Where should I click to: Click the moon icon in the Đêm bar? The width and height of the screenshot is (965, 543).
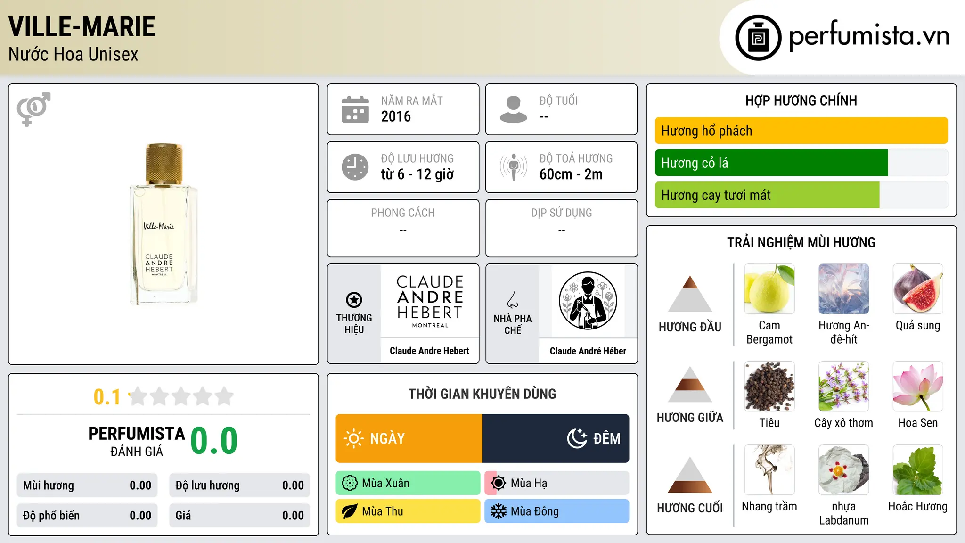coord(577,438)
